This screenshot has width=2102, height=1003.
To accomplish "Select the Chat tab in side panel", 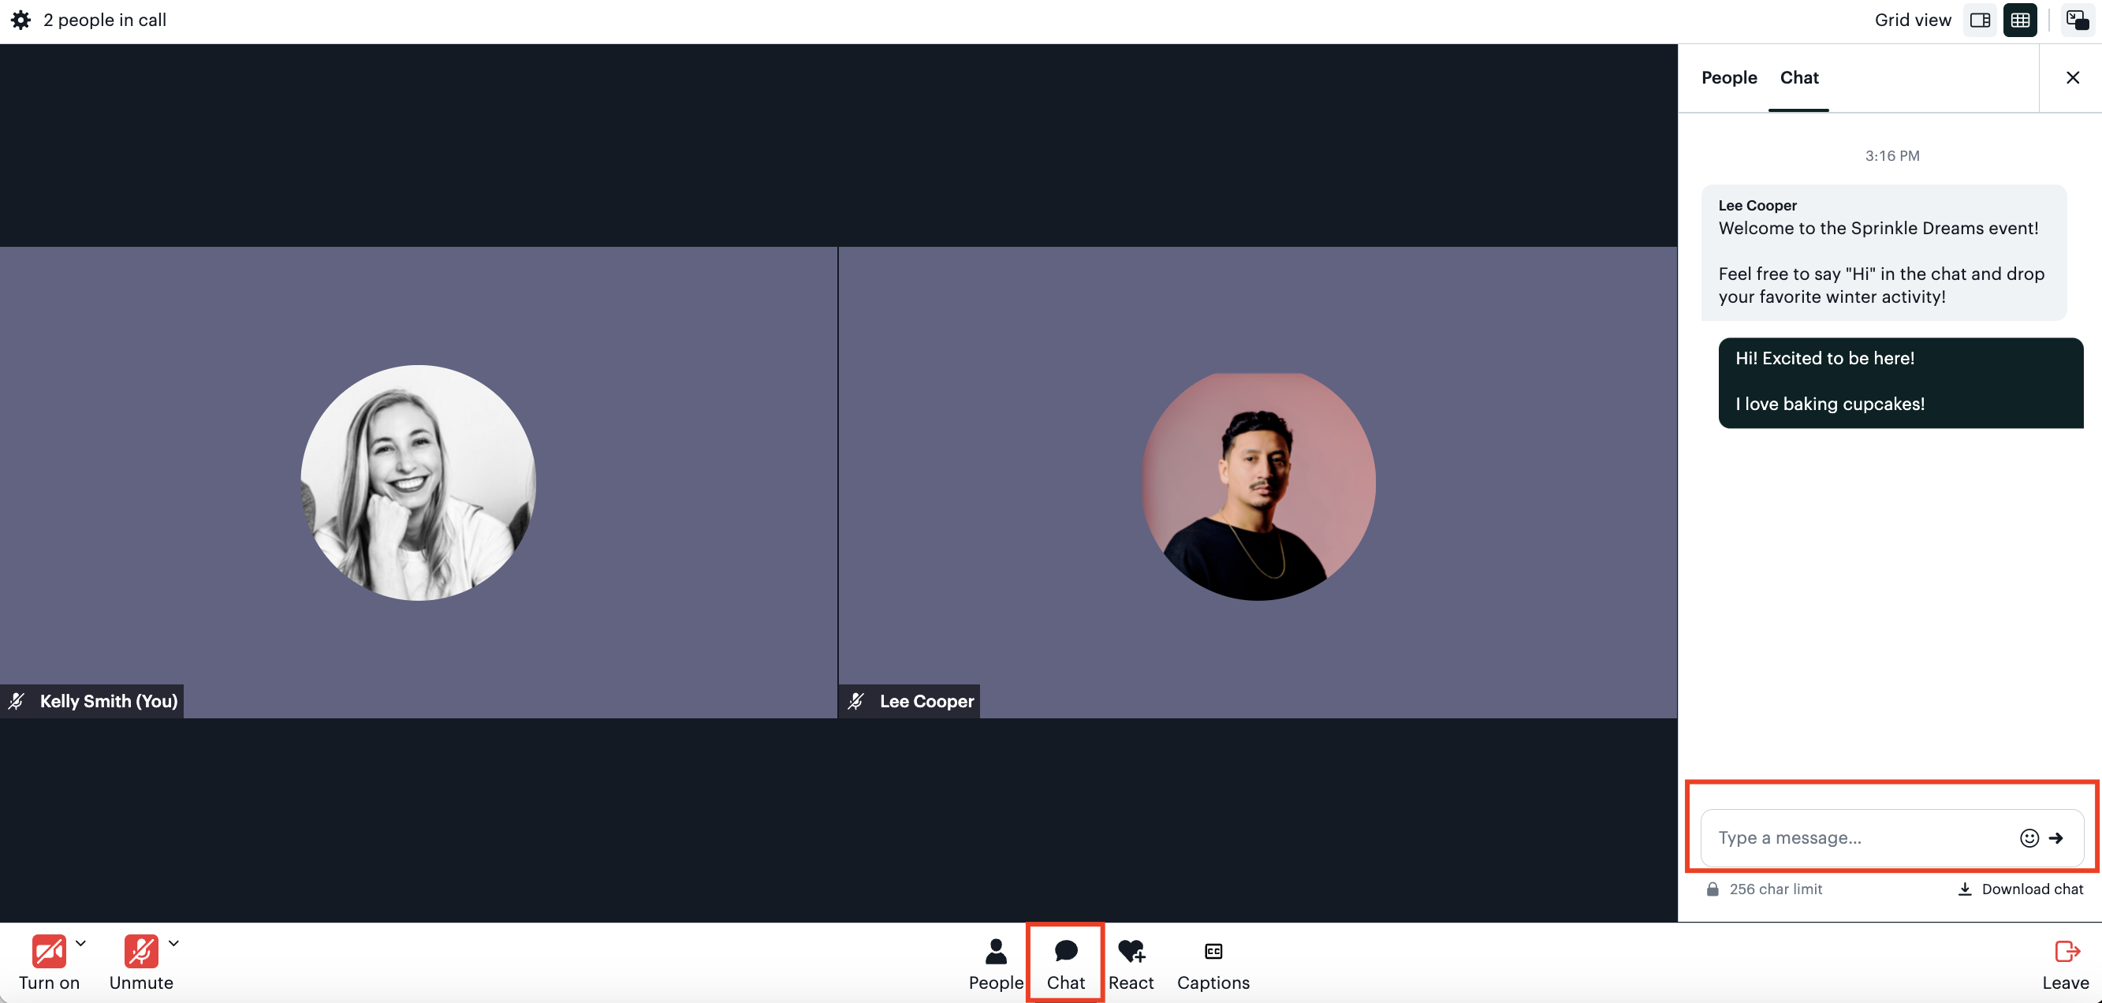I will 1799,77.
